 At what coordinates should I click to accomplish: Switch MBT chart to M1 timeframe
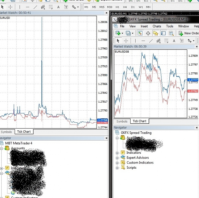point(86,7)
